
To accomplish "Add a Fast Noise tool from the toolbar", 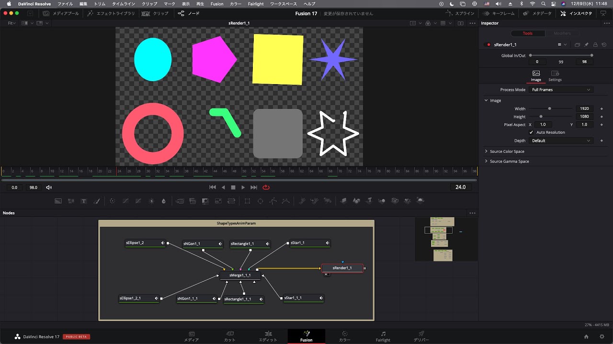I will click(71, 201).
